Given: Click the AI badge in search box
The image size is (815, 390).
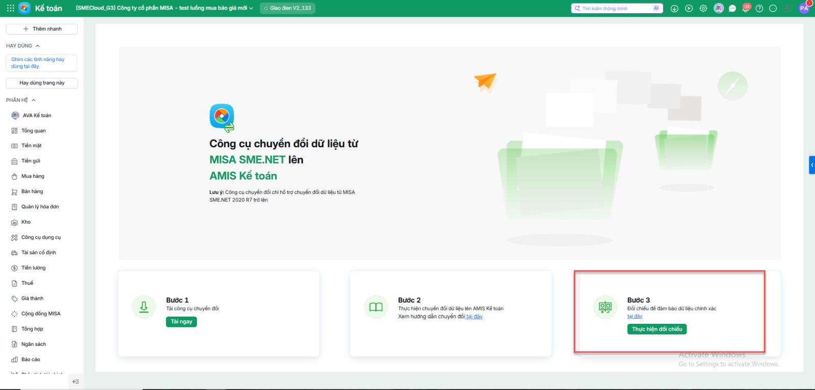Looking at the screenshot, I should point(656,8).
